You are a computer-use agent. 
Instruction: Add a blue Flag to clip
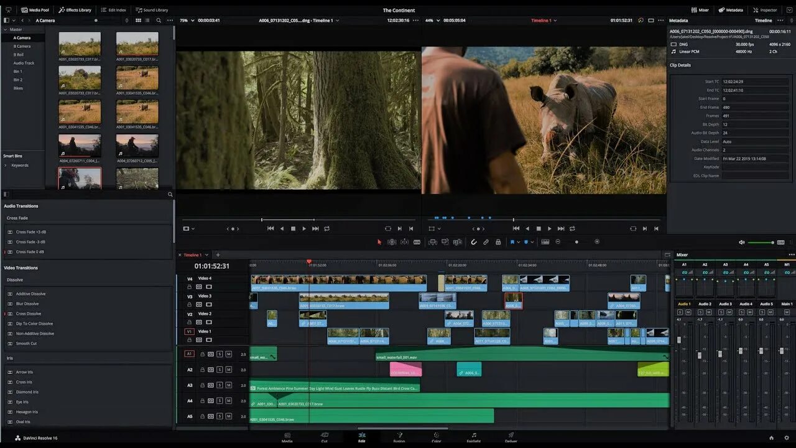pyautogui.click(x=512, y=242)
